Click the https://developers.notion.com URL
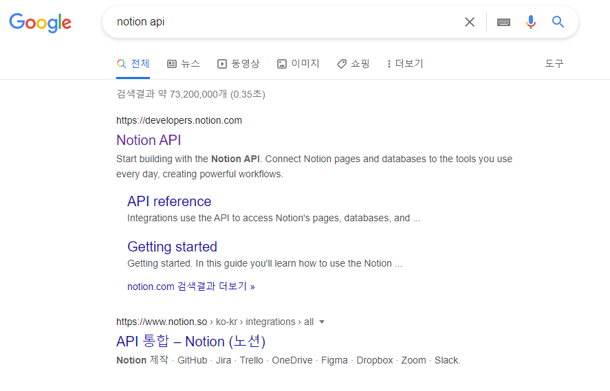 [179, 120]
